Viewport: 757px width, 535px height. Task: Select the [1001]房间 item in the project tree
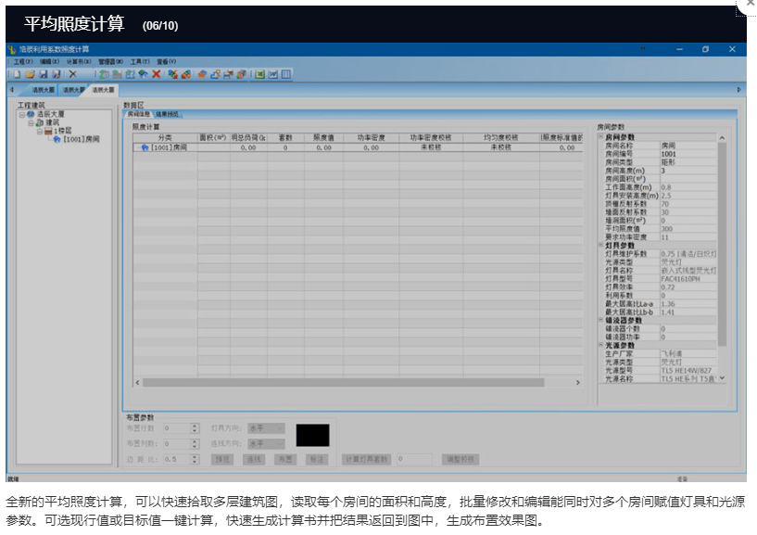click(82, 140)
